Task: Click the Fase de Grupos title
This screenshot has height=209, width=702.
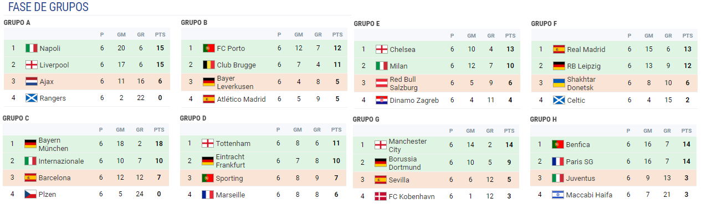Action: coord(48,7)
